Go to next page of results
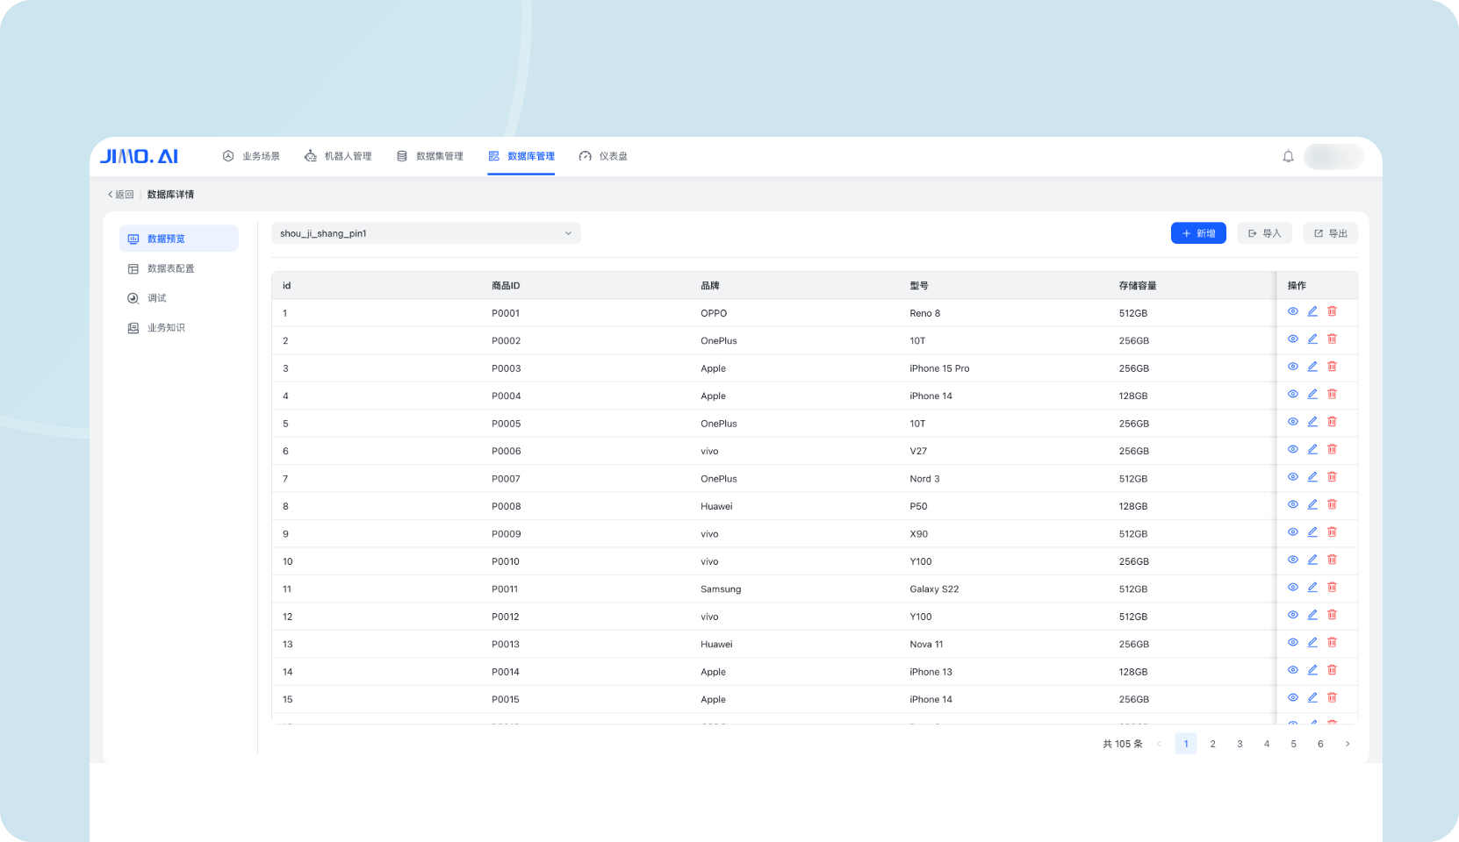Image resolution: width=1459 pixels, height=842 pixels. [1348, 744]
